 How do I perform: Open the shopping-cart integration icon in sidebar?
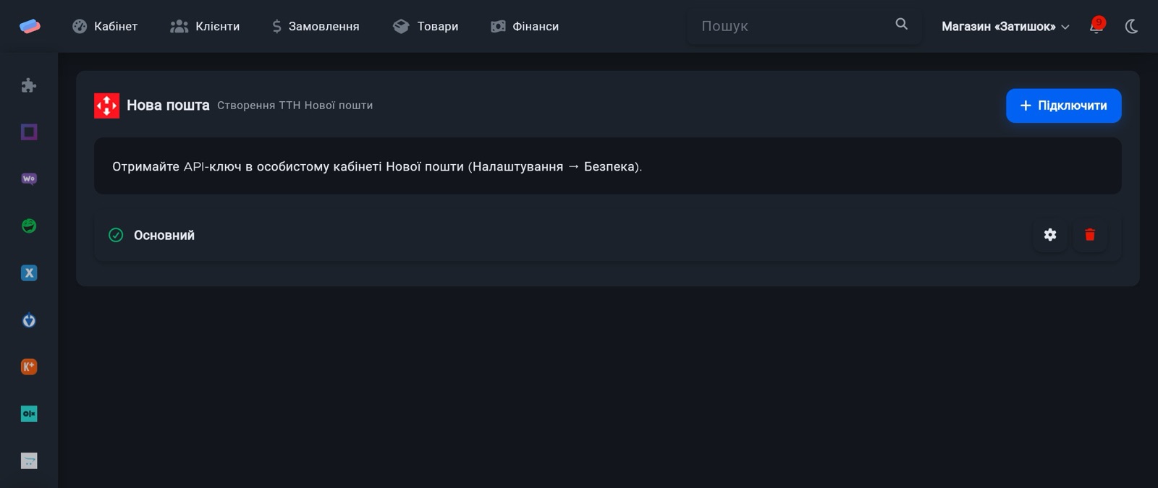[x=29, y=461]
